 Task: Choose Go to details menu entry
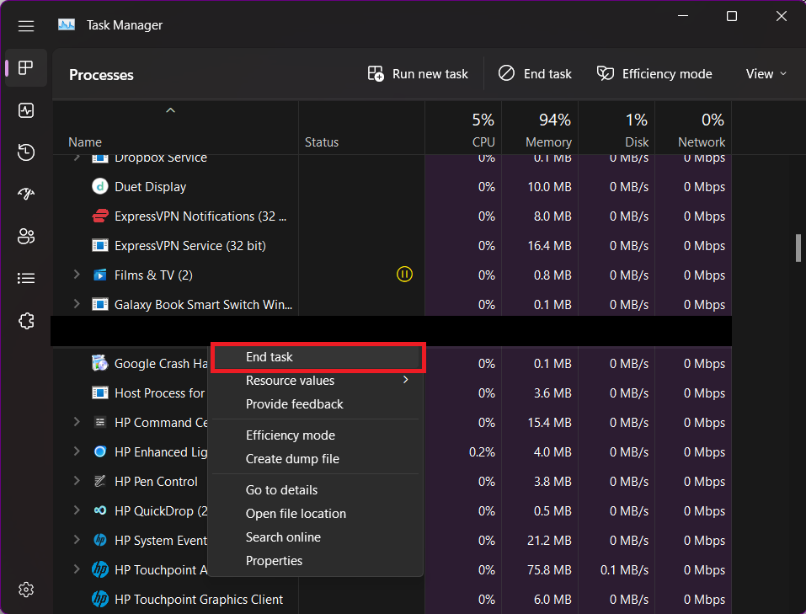(x=316, y=490)
